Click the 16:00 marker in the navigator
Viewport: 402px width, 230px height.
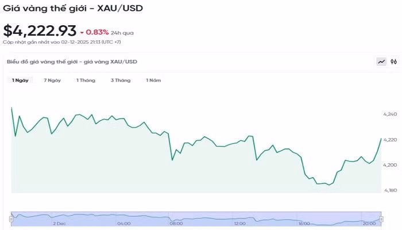click(x=304, y=223)
